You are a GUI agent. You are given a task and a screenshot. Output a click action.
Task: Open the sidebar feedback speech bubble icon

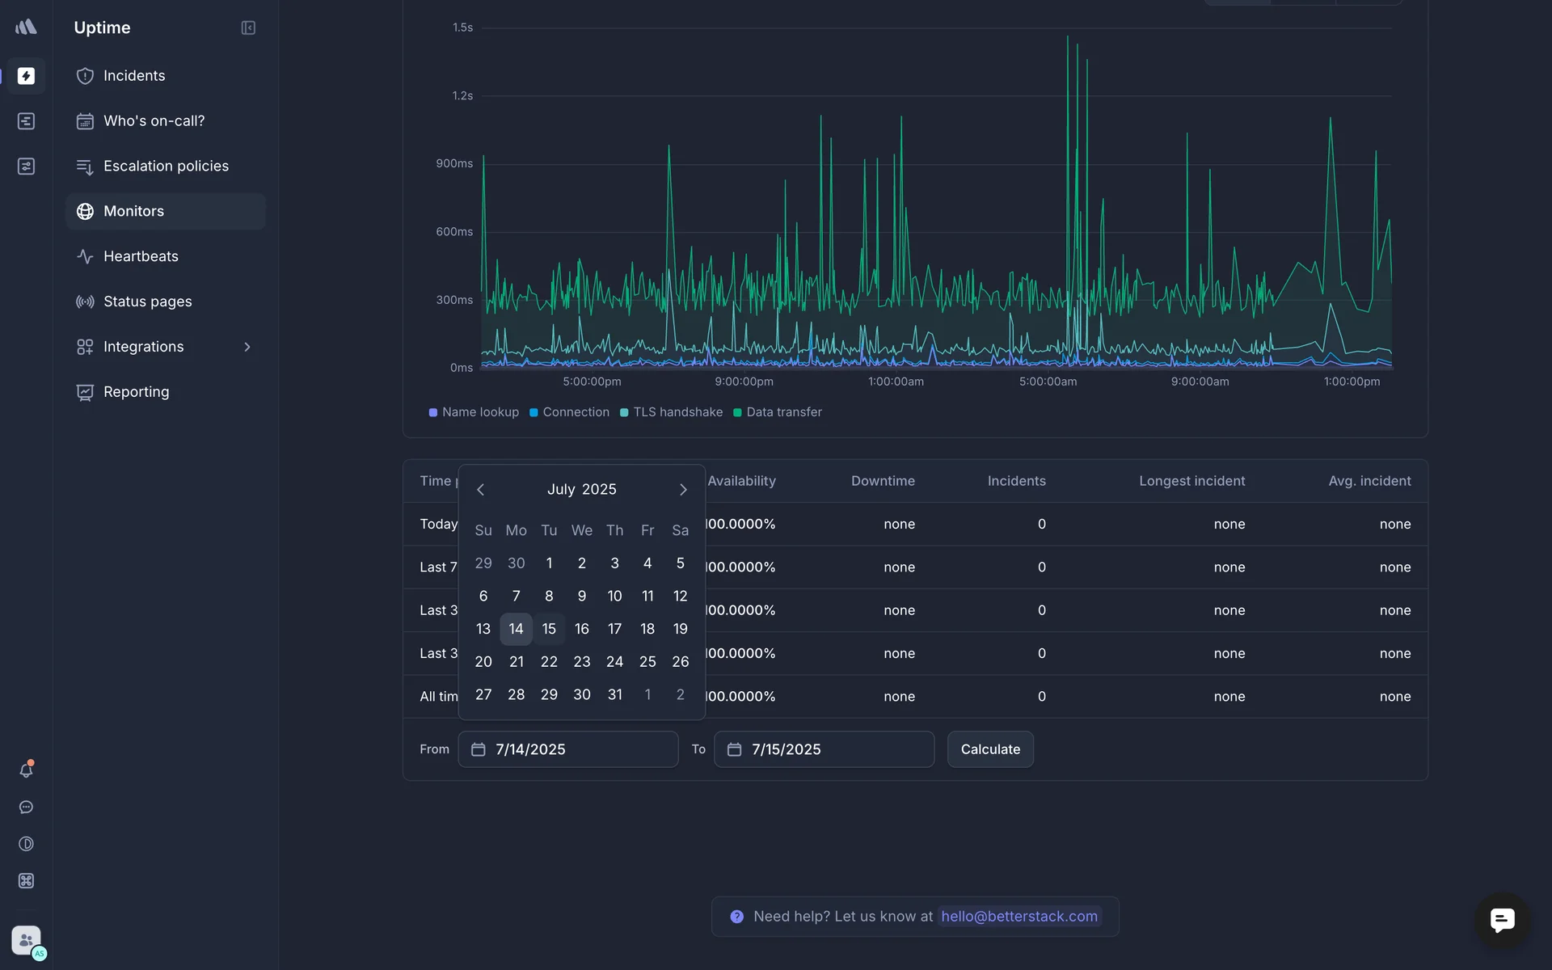click(x=26, y=808)
